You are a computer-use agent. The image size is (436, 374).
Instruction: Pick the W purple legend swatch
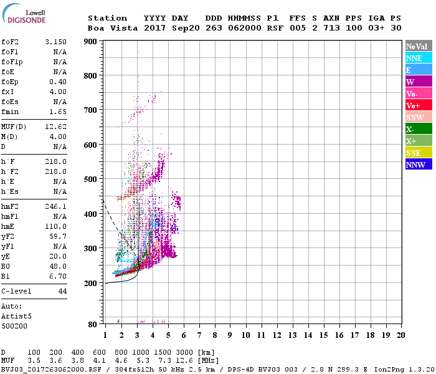(419, 82)
